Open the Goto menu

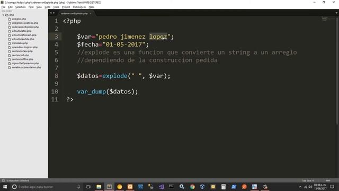point(47,7)
